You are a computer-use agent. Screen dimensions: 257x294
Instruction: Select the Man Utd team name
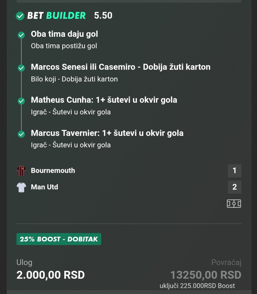click(x=44, y=187)
